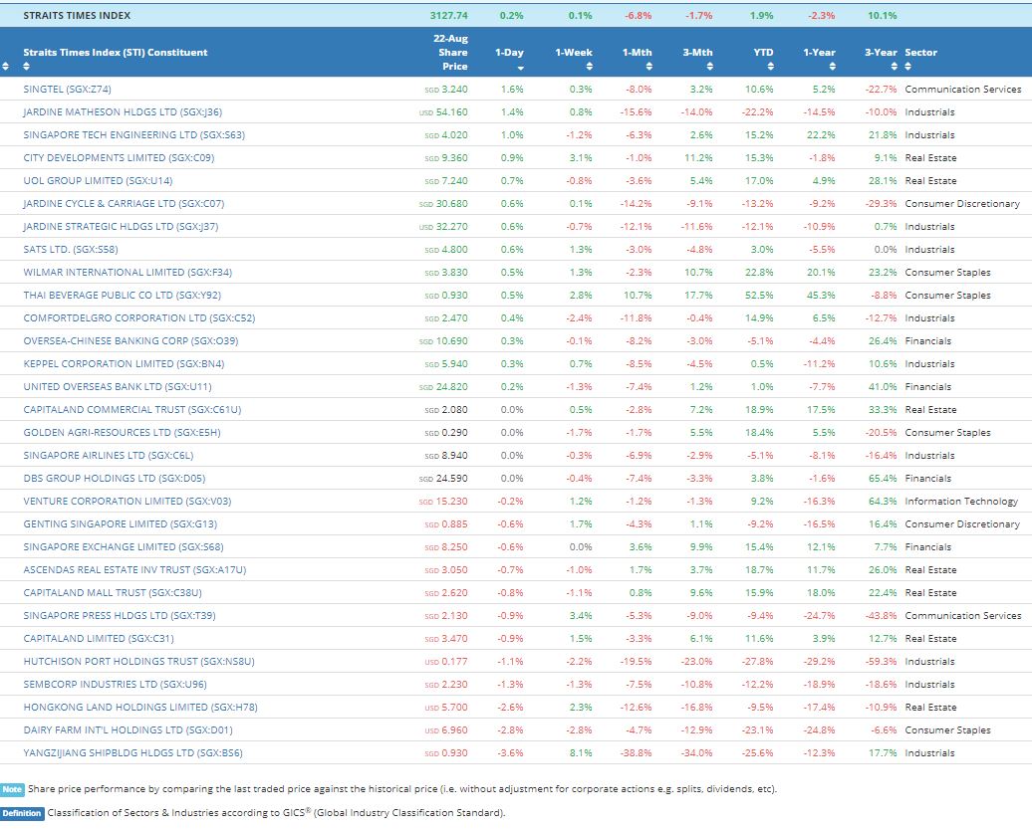Open COMFORTDELGRO CORPORATION LTD link
The image size is (1032, 830).
pos(138,317)
